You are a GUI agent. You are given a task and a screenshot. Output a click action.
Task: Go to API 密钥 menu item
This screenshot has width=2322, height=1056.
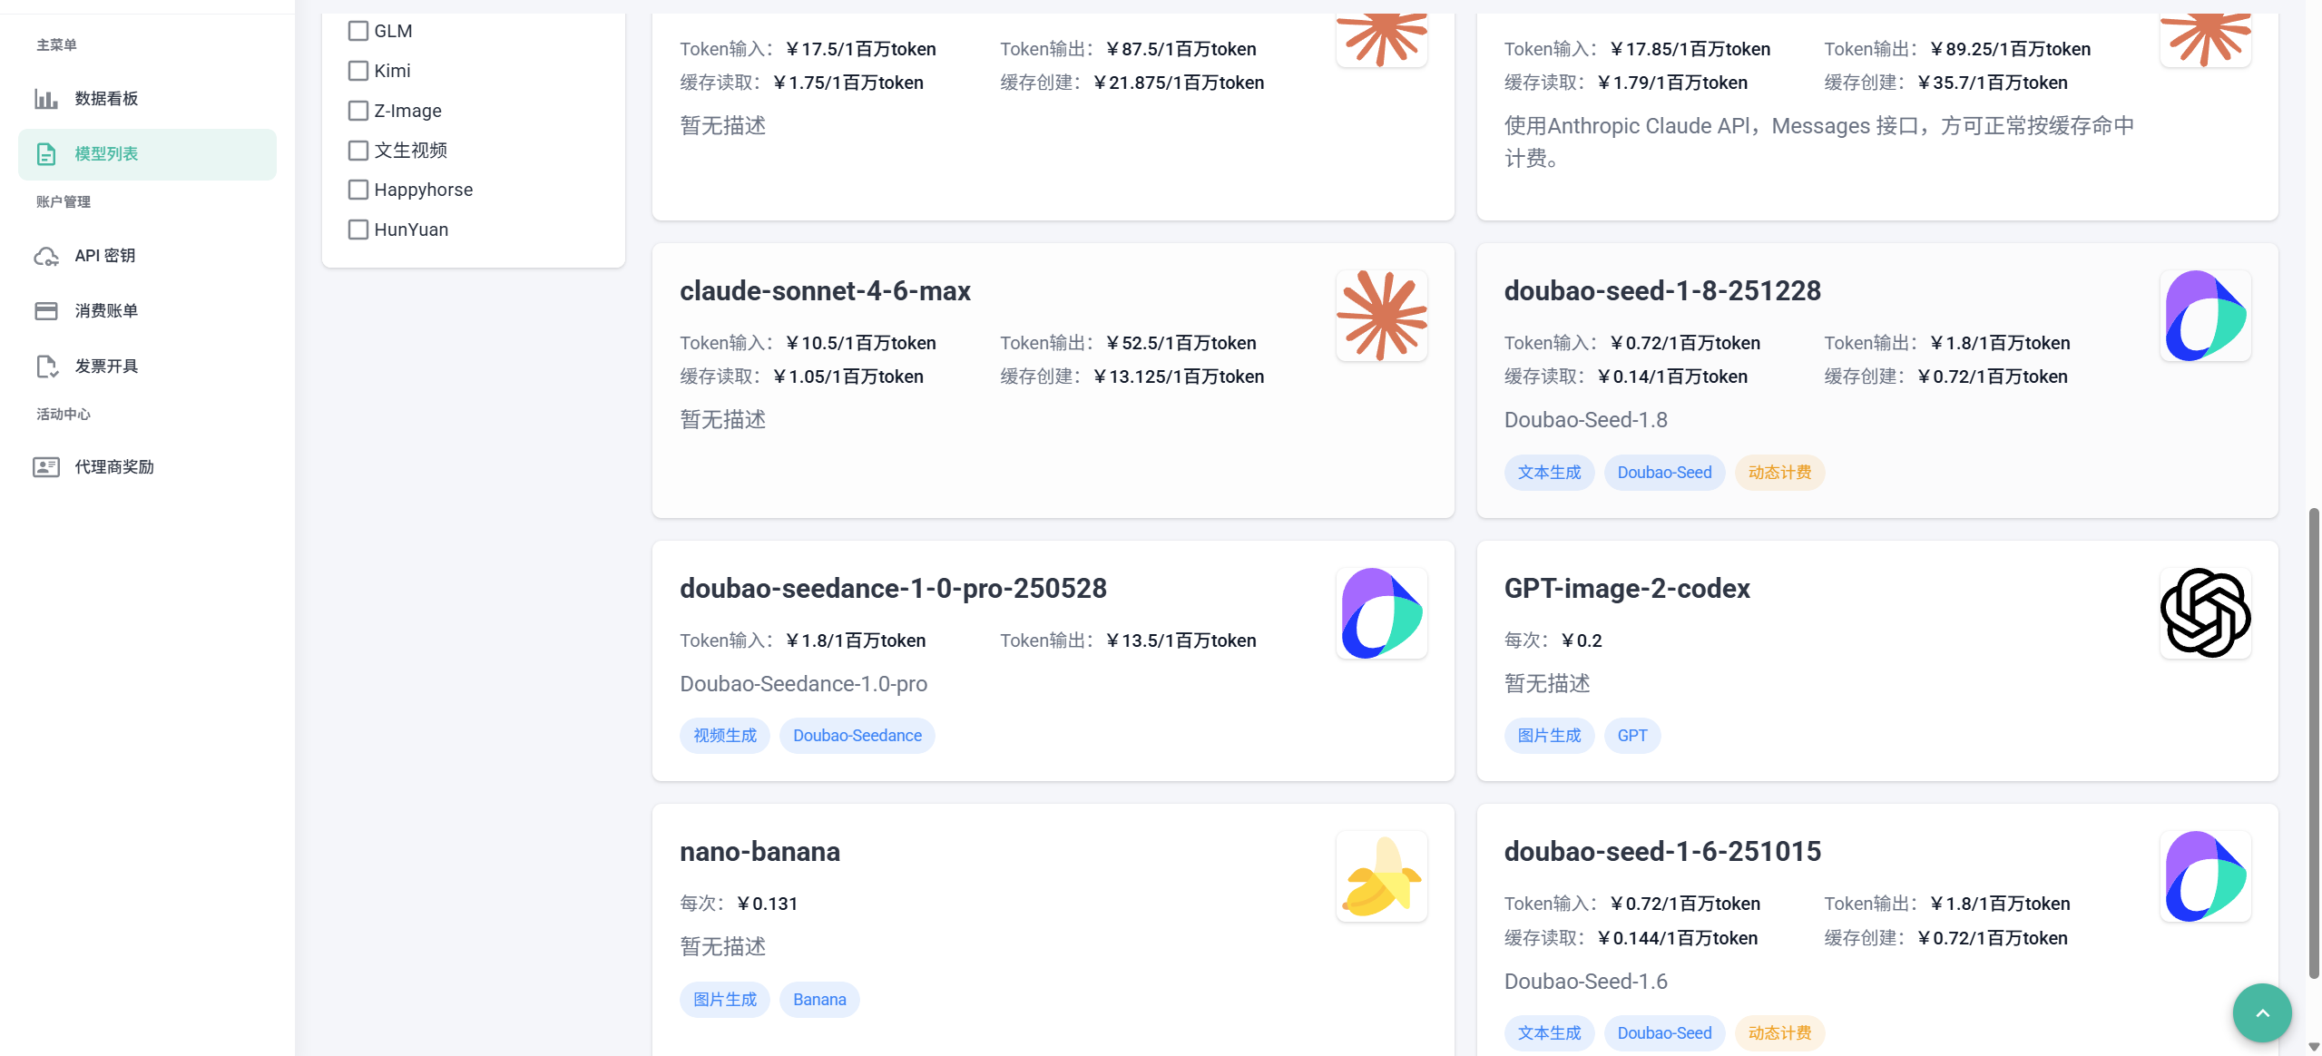[147, 256]
